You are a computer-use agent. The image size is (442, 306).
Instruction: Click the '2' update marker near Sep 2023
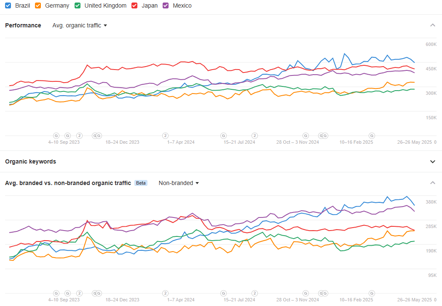pyautogui.click(x=80, y=136)
